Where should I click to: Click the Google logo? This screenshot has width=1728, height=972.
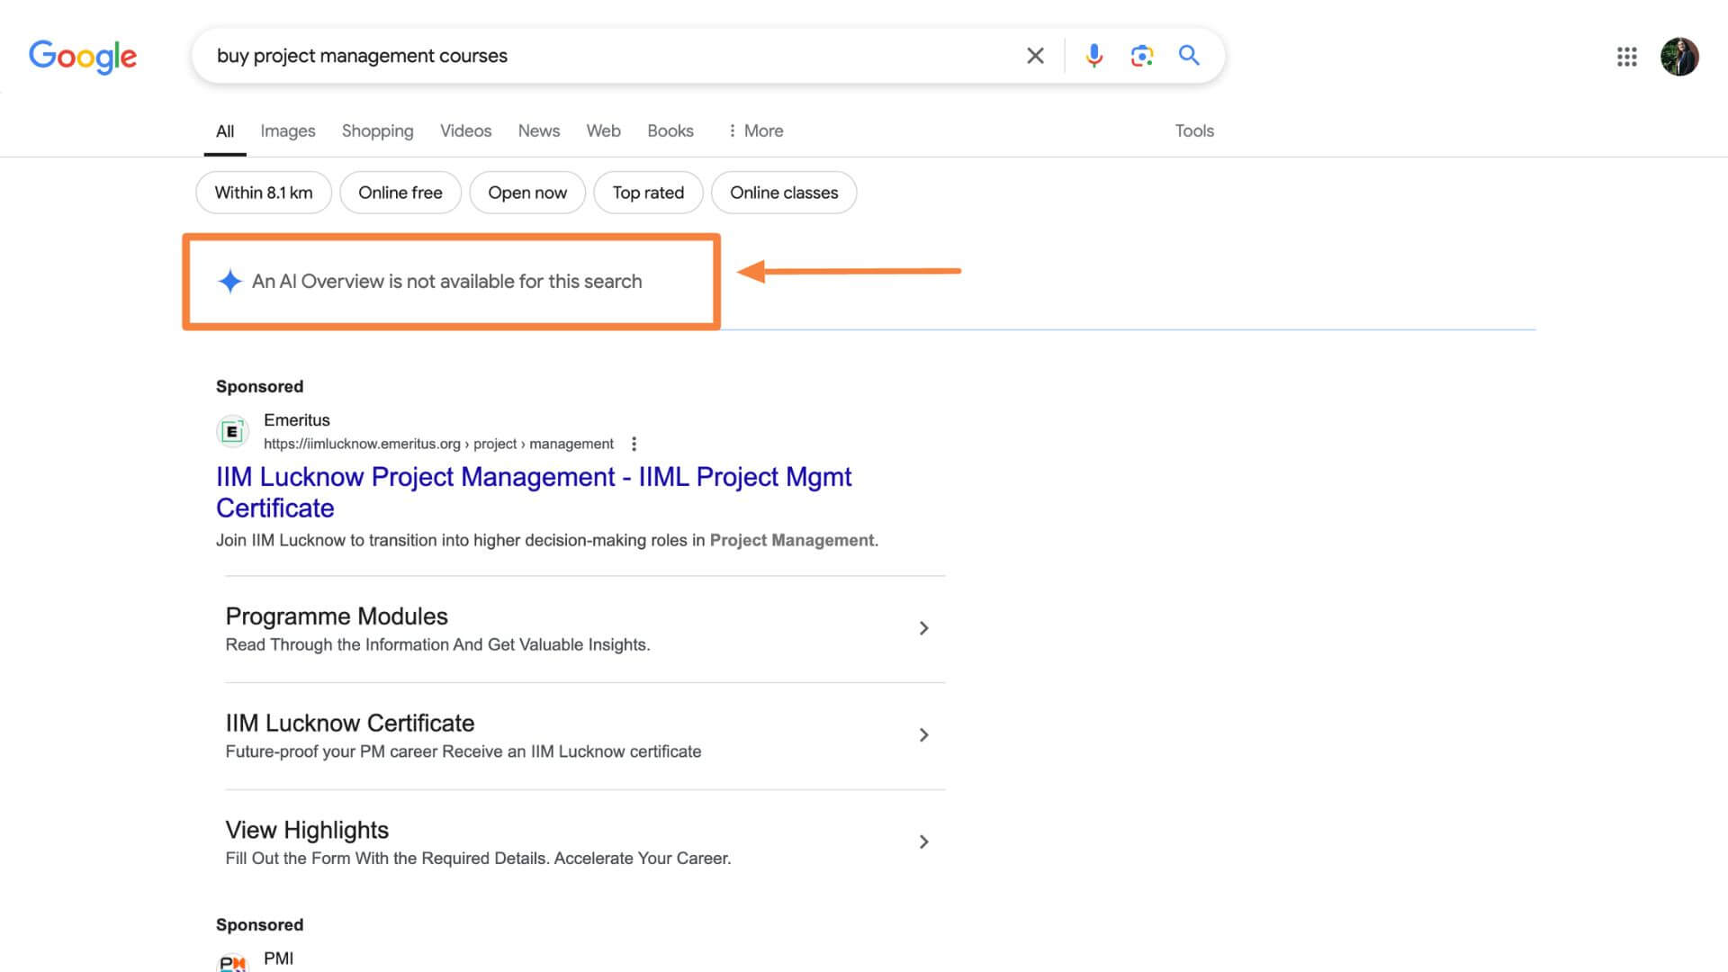83,56
